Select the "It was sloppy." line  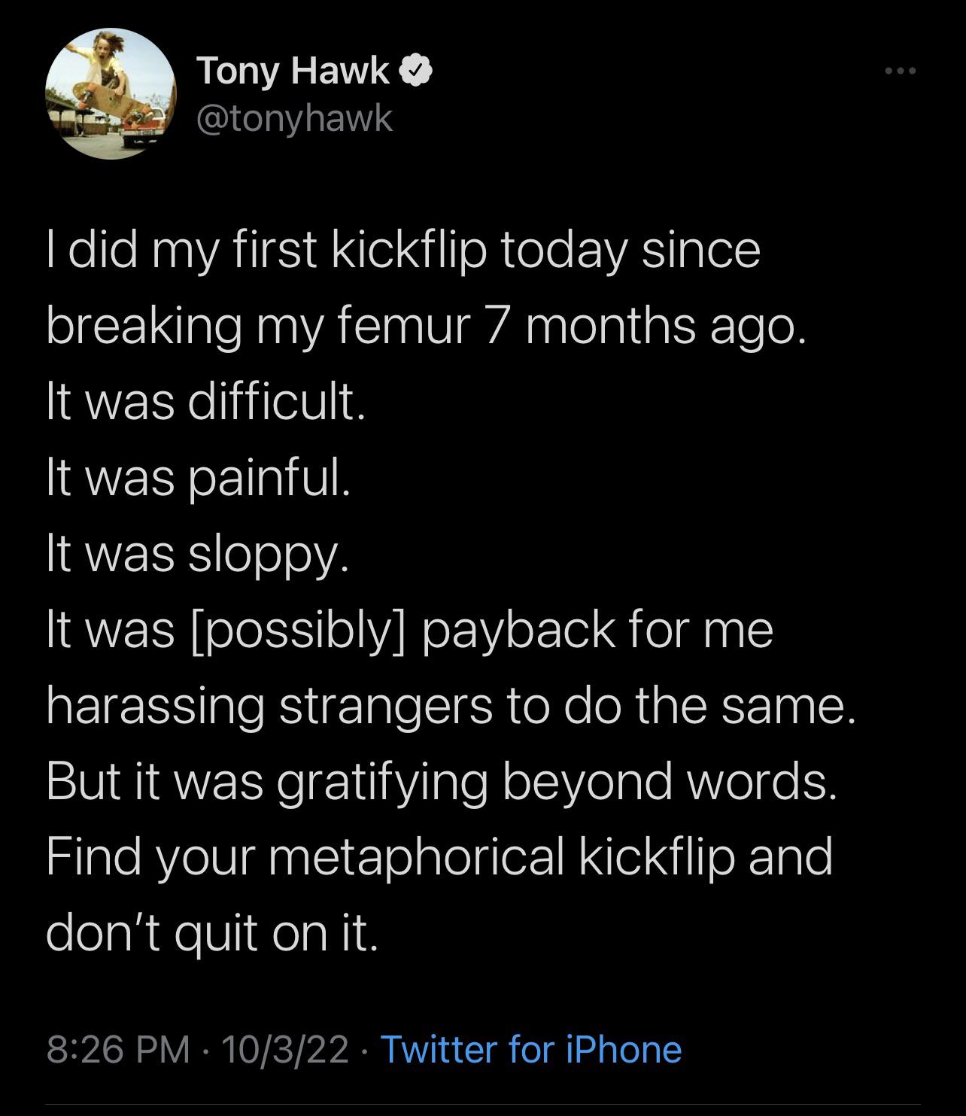coord(197,554)
